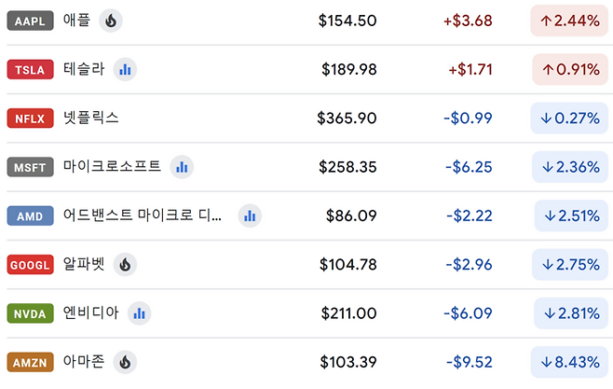Open the 넷플릭스 stock name link
Viewport: 613px width, 389px height.
pyautogui.click(x=90, y=118)
